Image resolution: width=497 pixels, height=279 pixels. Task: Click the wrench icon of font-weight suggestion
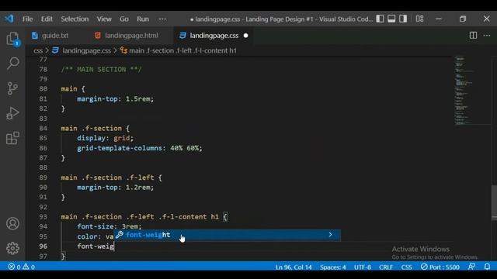click(119, 235)
